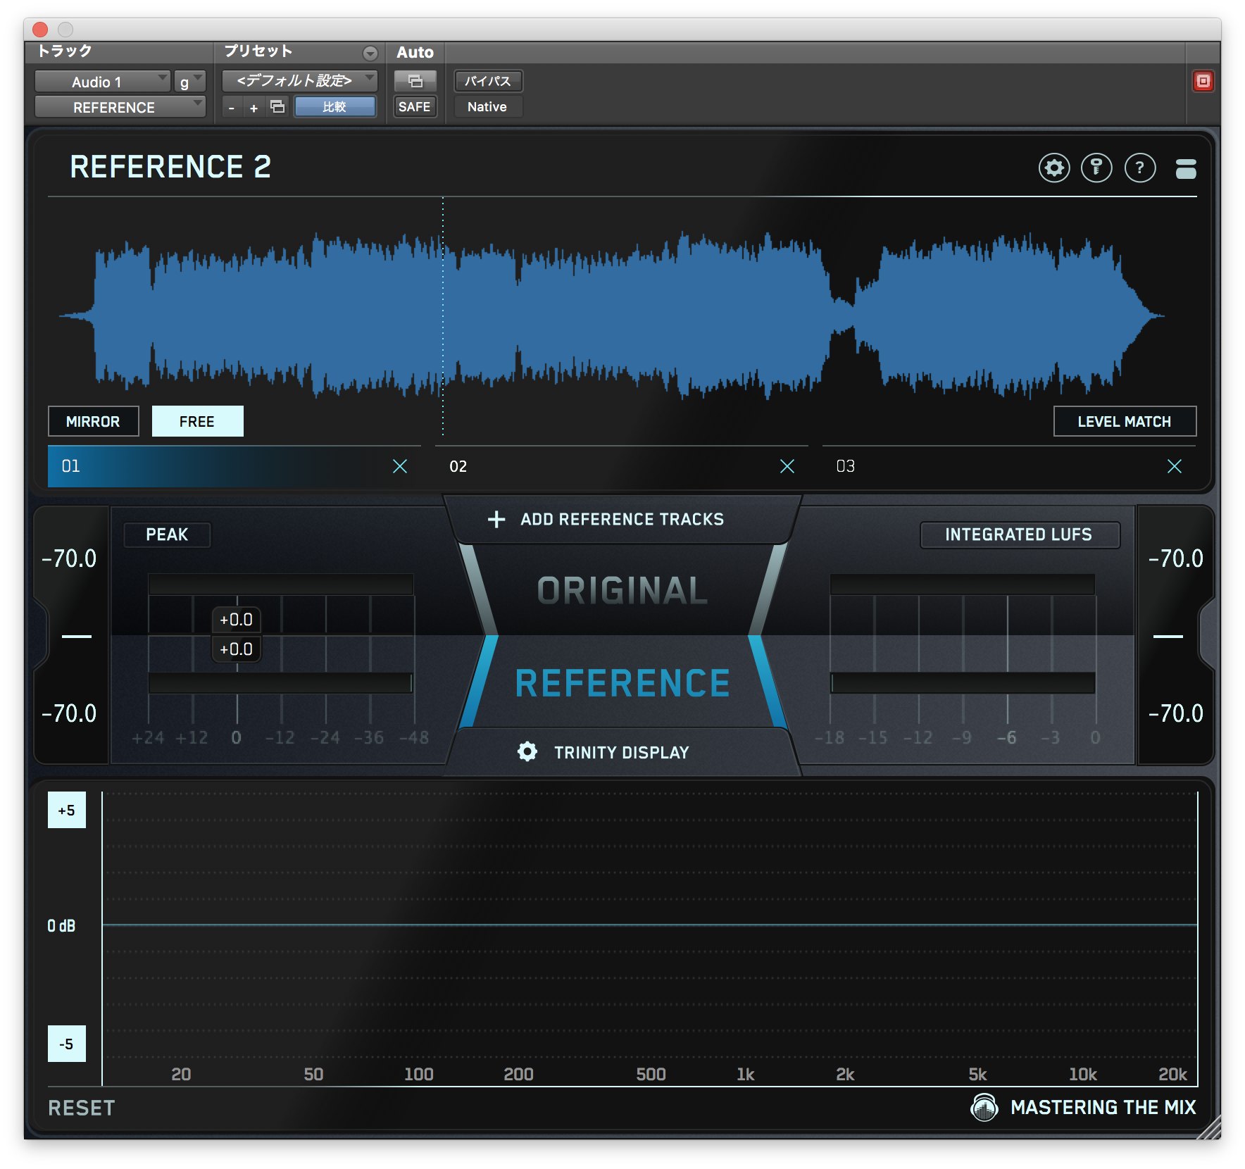Open the Audio 1 track dropdown
Screen dimensions: 1245x1169
pos(103,81)
